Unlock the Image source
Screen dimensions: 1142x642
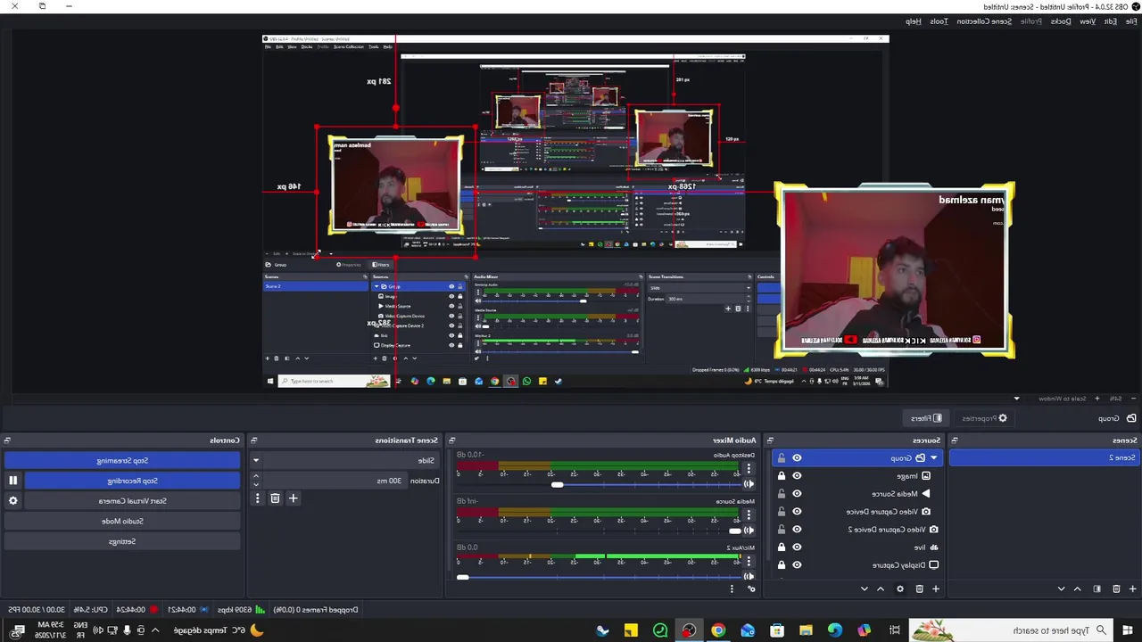(x=782, y=476)
